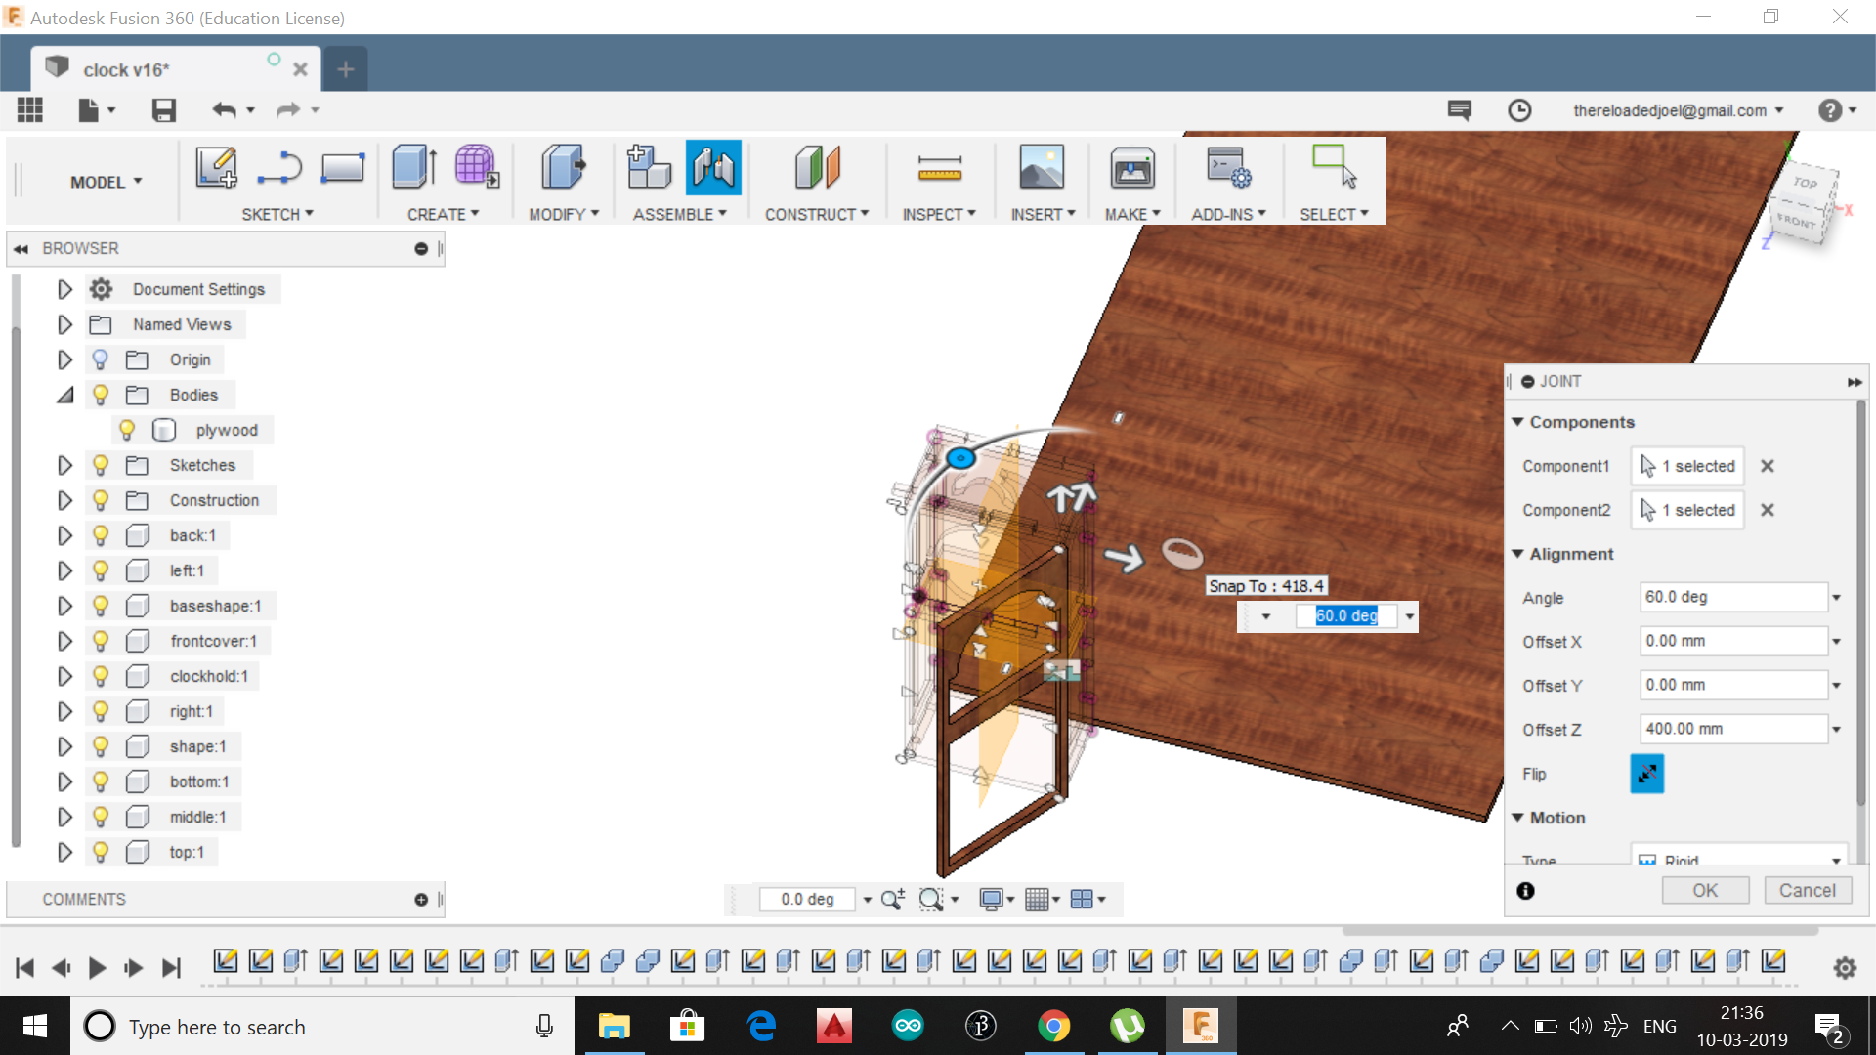
Task: Open job status clock icon
Action: point(1518,110)
